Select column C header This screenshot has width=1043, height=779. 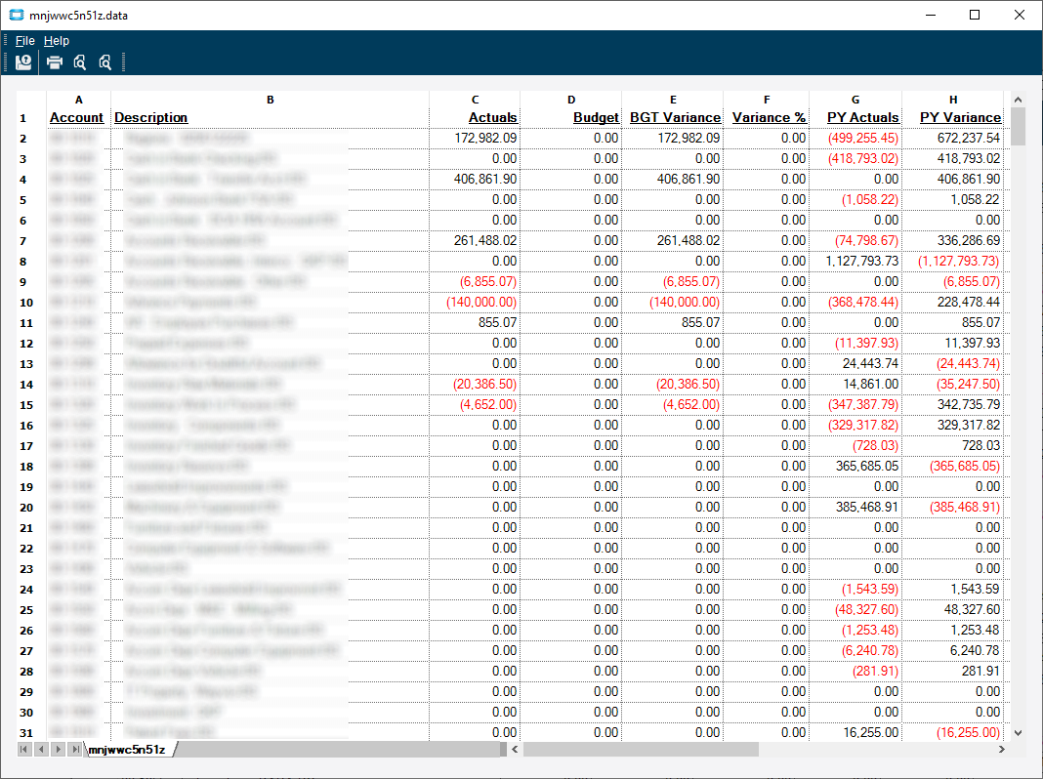pyautogui.click(x=475, y=100)
